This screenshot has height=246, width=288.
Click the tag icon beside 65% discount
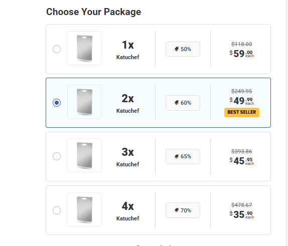177,156
